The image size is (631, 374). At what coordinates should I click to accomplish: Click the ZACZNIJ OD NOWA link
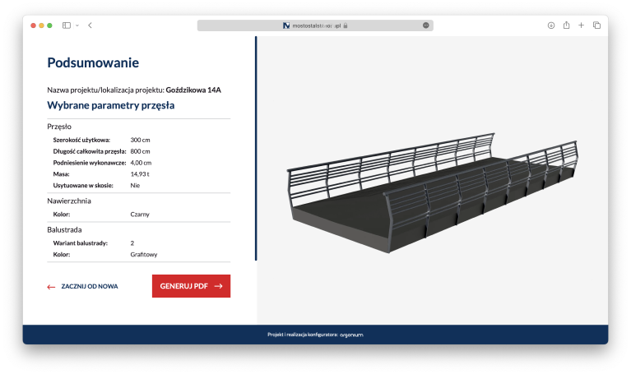coord(90,286)
